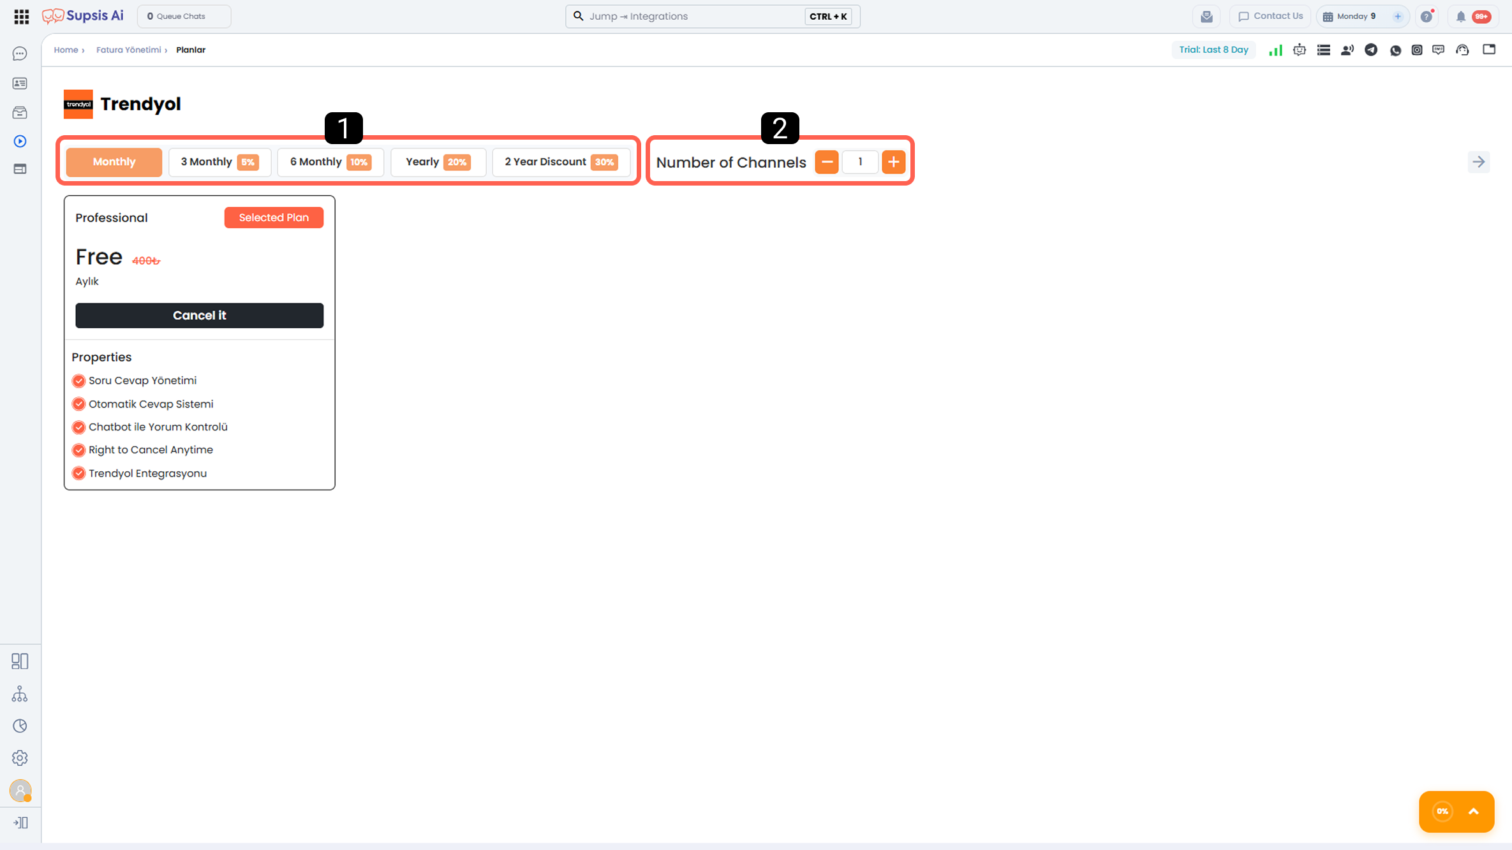Click the chatbot robot icon
This screenshot has width=1512, height=850.
pos(1300,50)
